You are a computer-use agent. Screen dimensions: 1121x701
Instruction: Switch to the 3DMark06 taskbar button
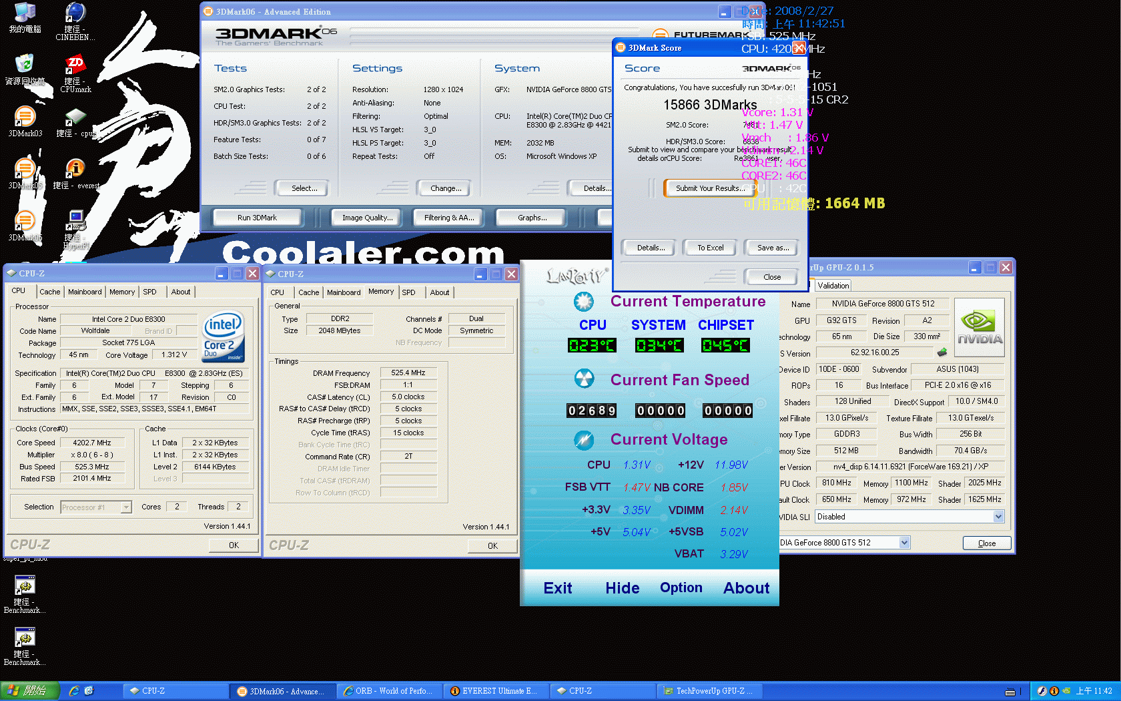[284, 691]
